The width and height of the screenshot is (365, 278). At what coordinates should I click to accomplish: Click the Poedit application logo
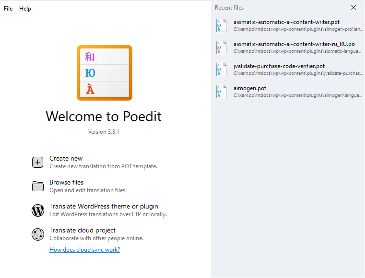(105, 73)
